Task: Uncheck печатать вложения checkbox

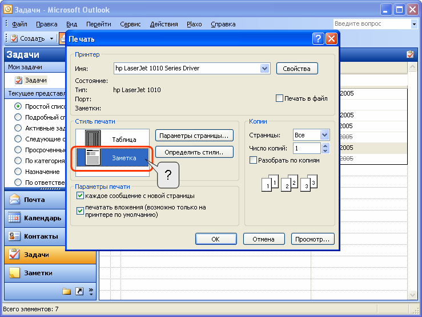Action: click(80, 211)
